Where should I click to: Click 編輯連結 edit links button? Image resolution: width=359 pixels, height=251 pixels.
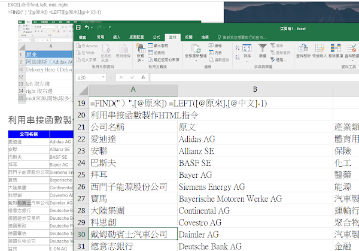coord(219,60)
